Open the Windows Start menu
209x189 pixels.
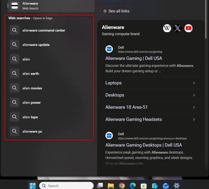tap(33, 186)
